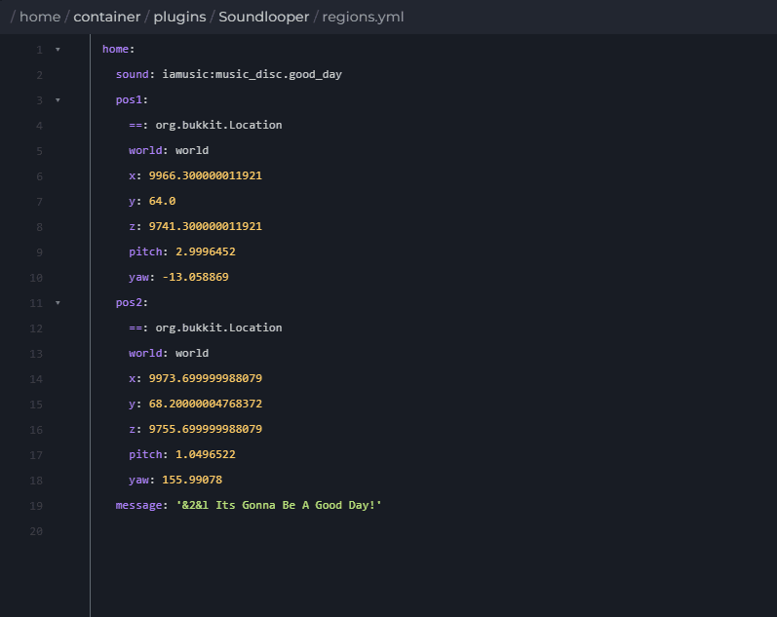Click pitch value 2.9996452
Viewport: 777px width, 617px height.
click(205, 251)
